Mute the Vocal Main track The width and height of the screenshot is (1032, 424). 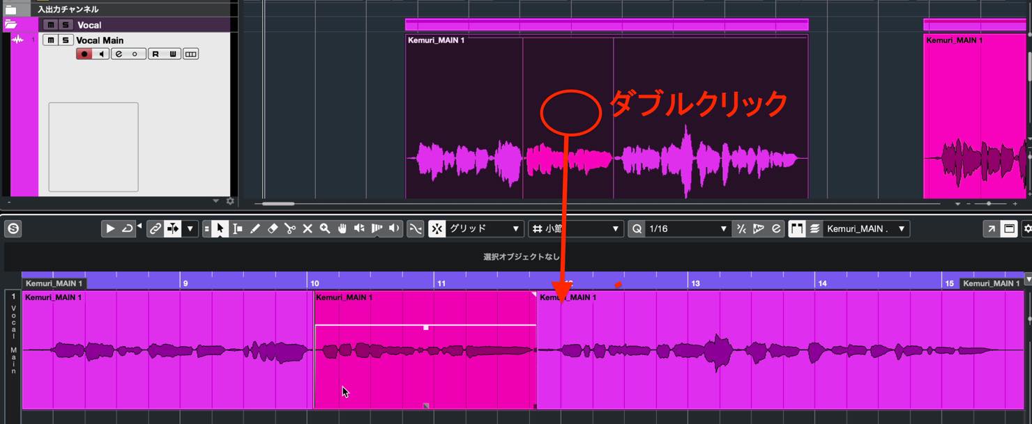click(50, 40)
